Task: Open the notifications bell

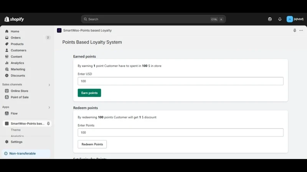Action: [280, 19]
